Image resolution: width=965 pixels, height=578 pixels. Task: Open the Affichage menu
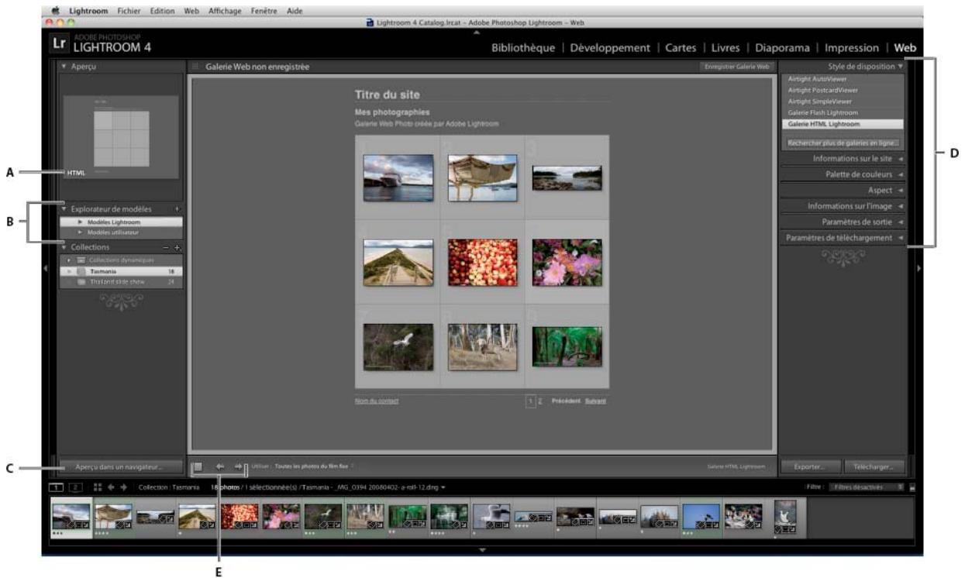pos(225,12)
